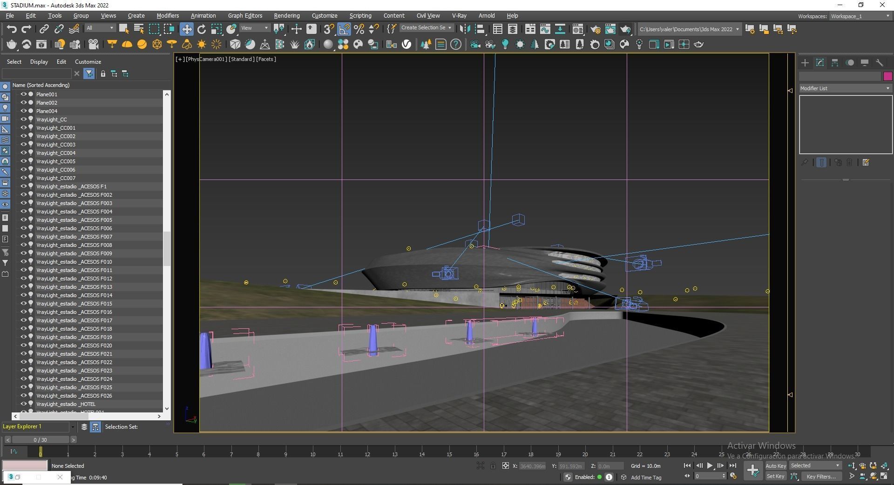This screenshot has height=485, width=894.
Task: Select the Move transform tool
Action: pos(187,29)
